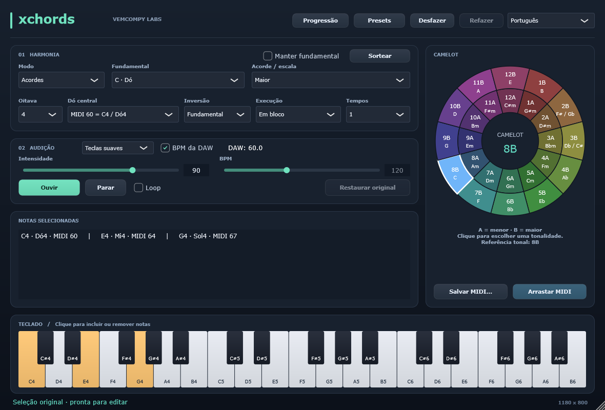This screenshot has width=605, height=410.
Task: Select Camelot segment 12B E
Action: (510, 78)
